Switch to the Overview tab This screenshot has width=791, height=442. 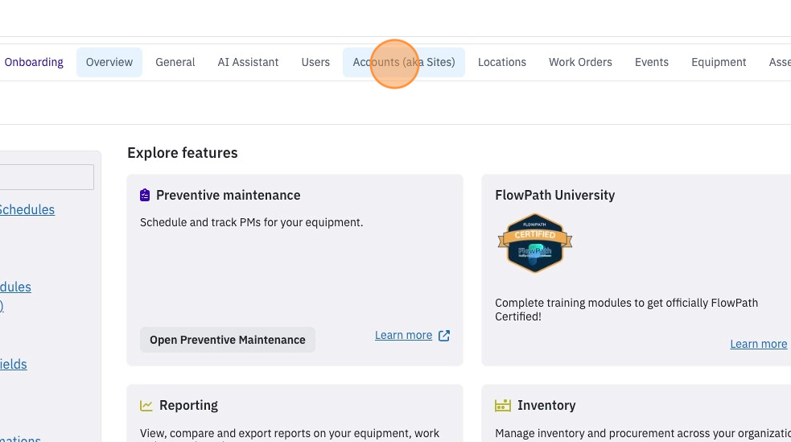[x=109, y=62]
